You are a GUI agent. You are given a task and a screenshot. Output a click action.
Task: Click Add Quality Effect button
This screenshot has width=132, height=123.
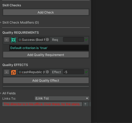tap(46, 80)
